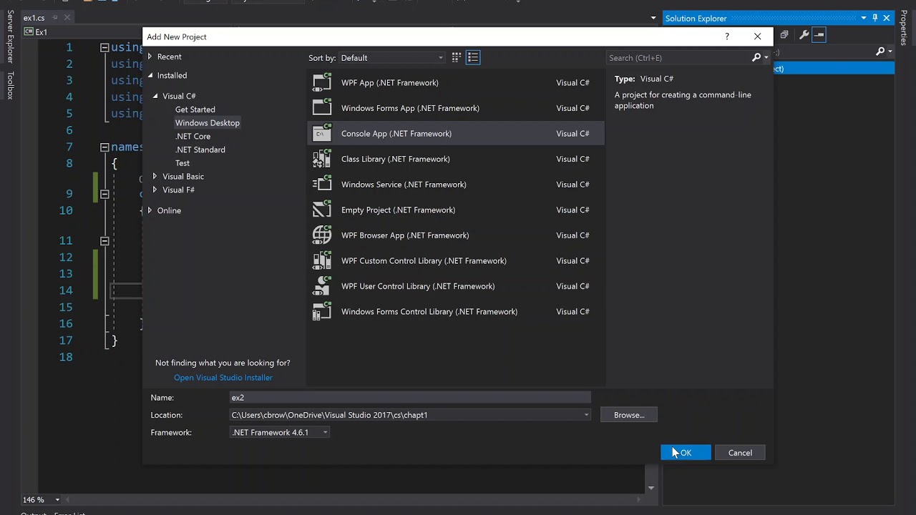Screen dimensions: 916x515
Task: Select the .NET Core category
Action: [193, 136]
